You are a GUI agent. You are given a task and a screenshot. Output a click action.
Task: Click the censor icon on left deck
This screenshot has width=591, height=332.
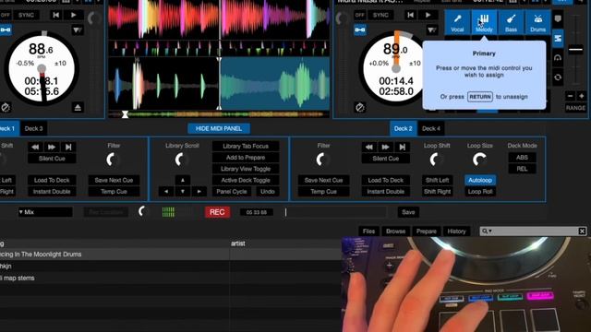tap(6, 108)
